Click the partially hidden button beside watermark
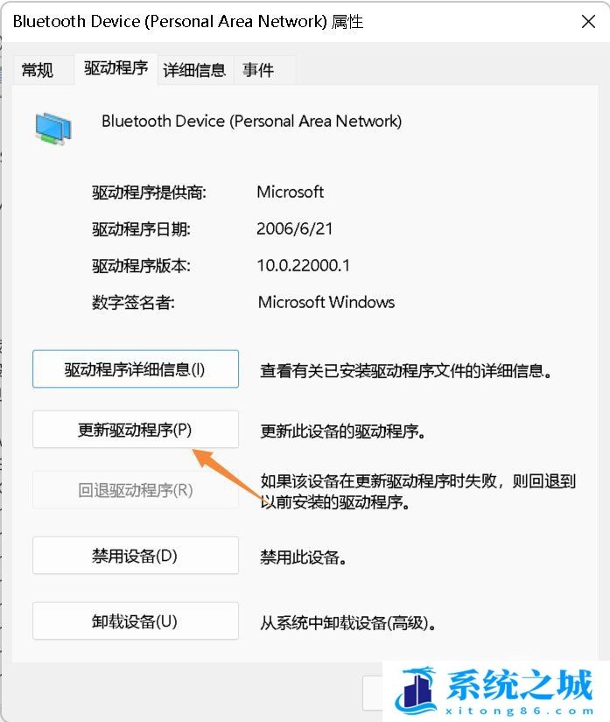 tap(372, 693)
